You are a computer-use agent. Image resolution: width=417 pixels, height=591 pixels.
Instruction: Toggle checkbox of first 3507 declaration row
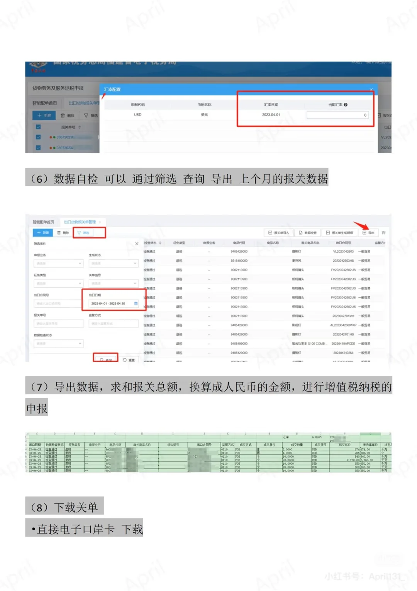38,137
